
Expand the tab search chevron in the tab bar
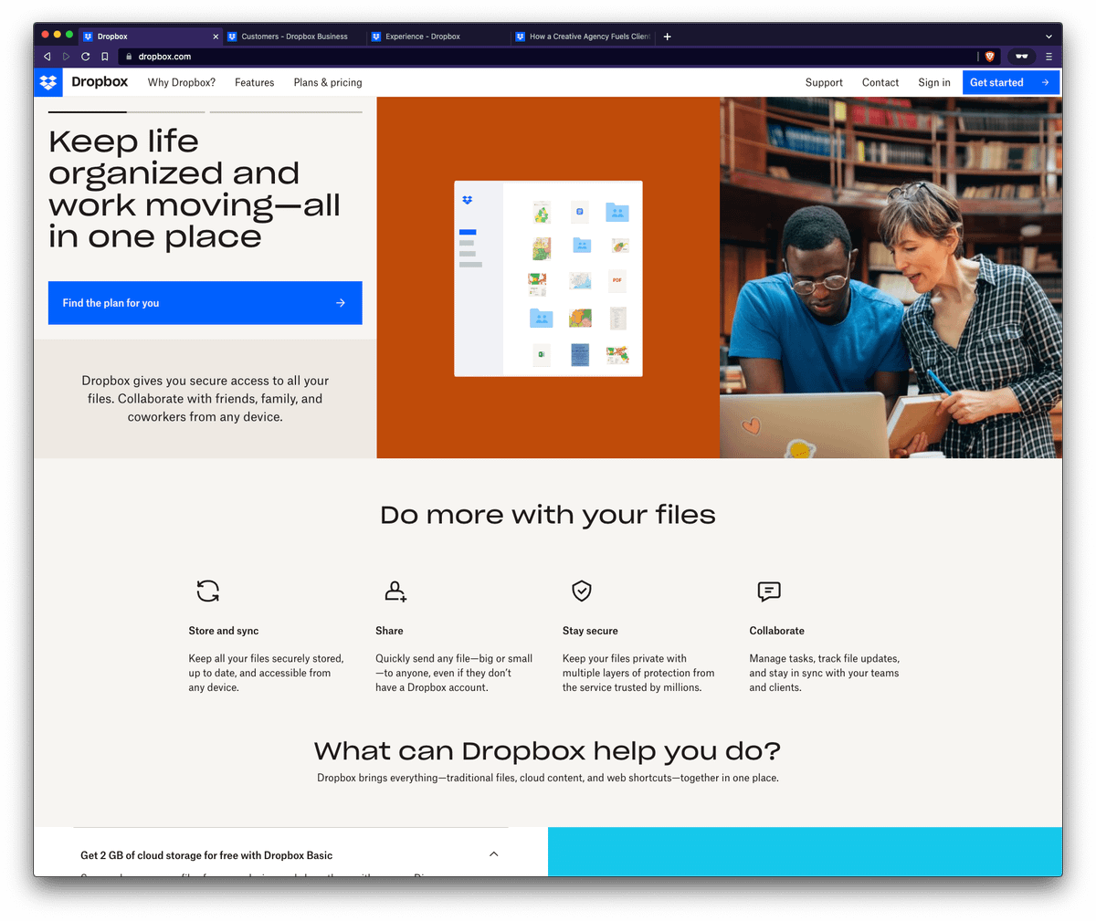(1049, 37)
